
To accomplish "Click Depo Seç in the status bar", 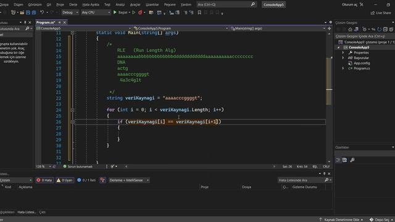I will tap(381, 220).
